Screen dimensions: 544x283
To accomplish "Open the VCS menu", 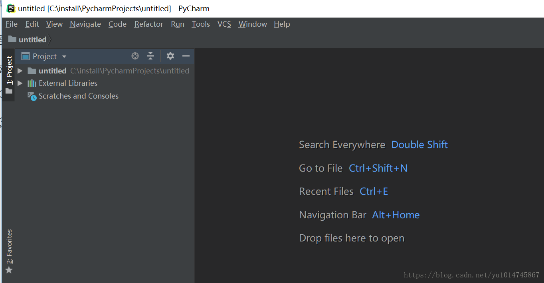I will pos(224,24).
